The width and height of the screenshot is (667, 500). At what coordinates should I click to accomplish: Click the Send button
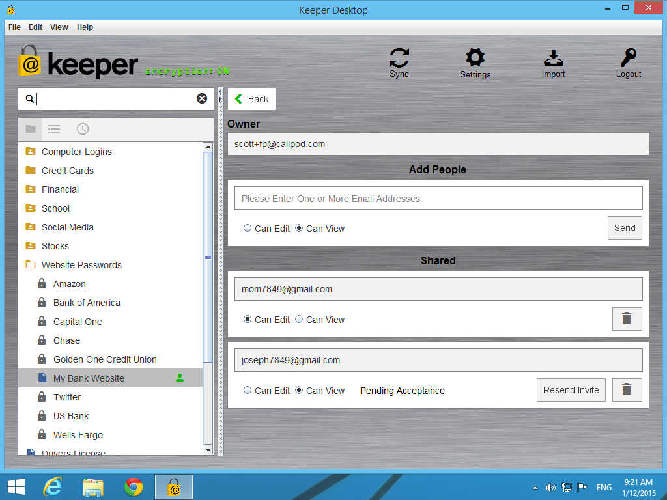[625, 228]
